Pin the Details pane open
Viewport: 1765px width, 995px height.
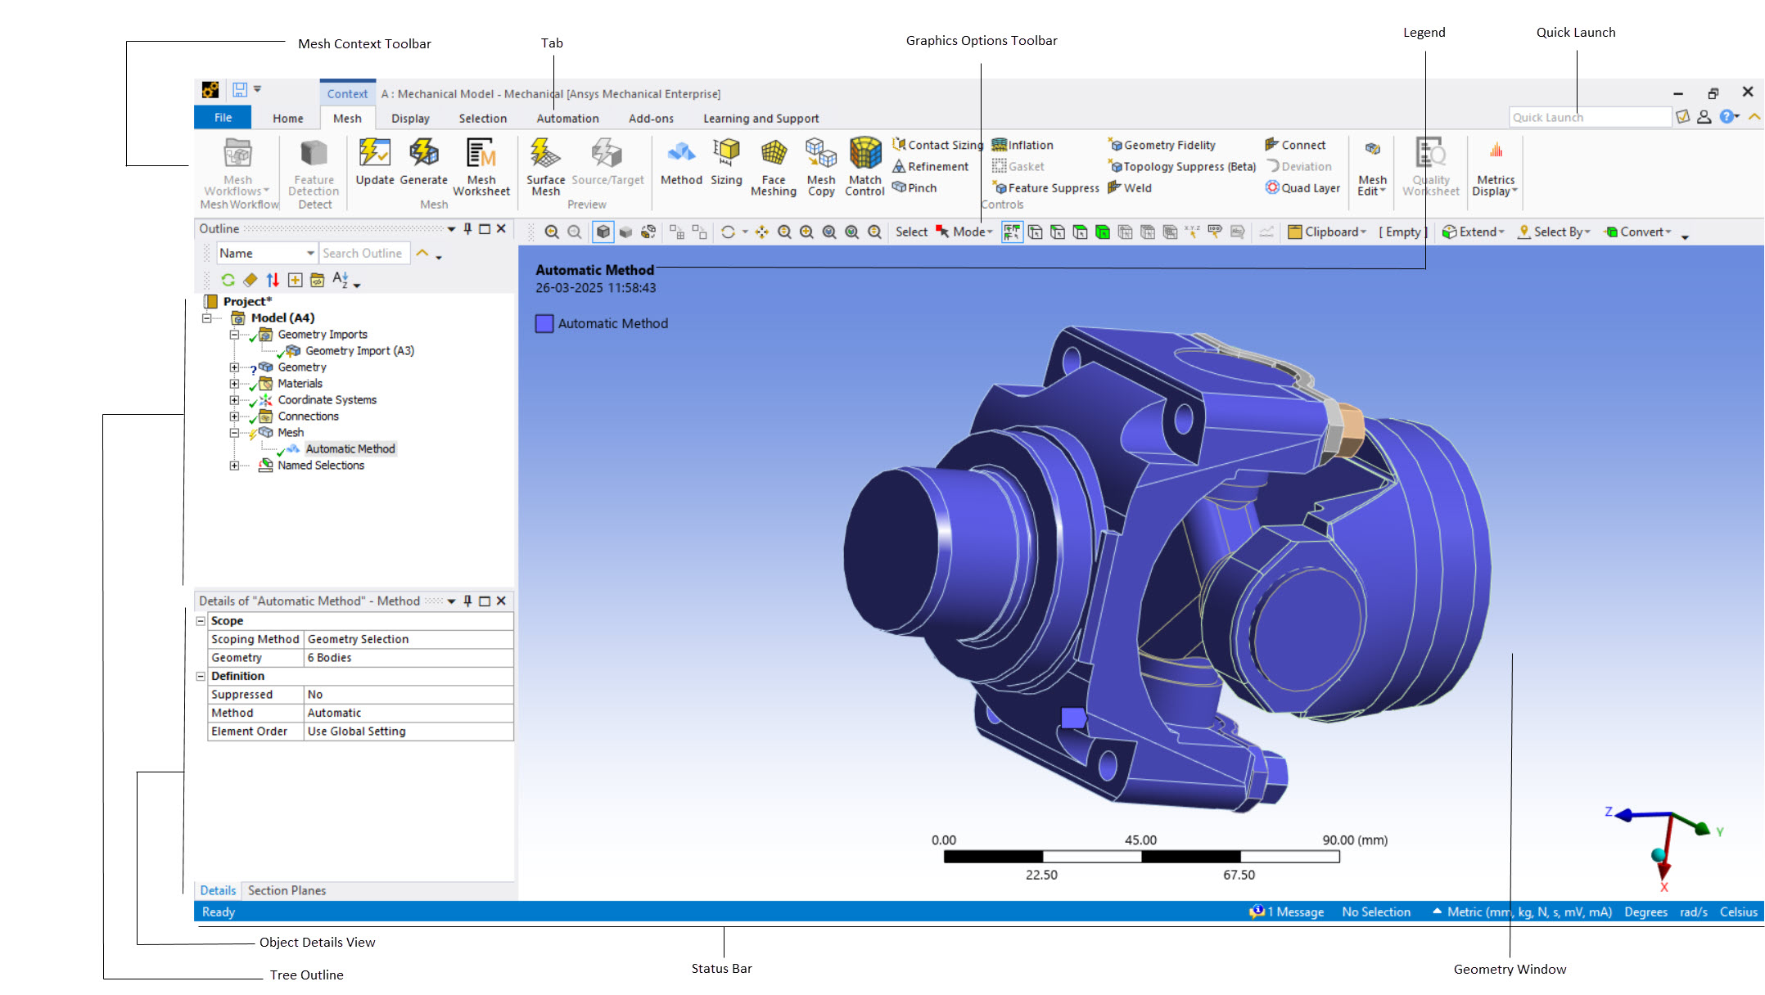(467, 601)
